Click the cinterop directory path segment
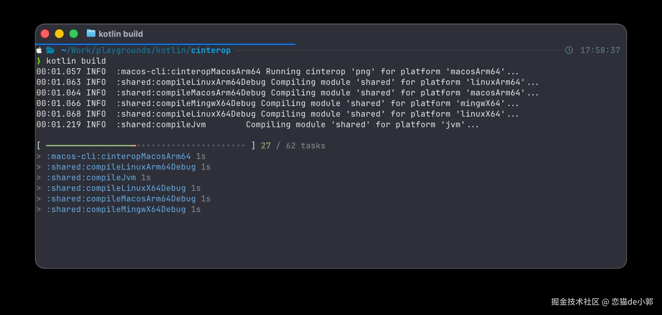This screenshot has height=315, width=662. tap(211, 50)
